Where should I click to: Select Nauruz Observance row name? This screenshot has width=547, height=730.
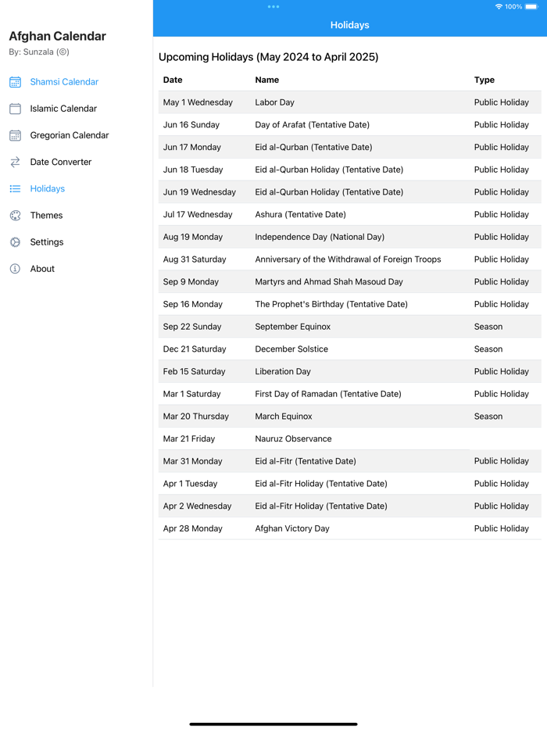[293, 439]
